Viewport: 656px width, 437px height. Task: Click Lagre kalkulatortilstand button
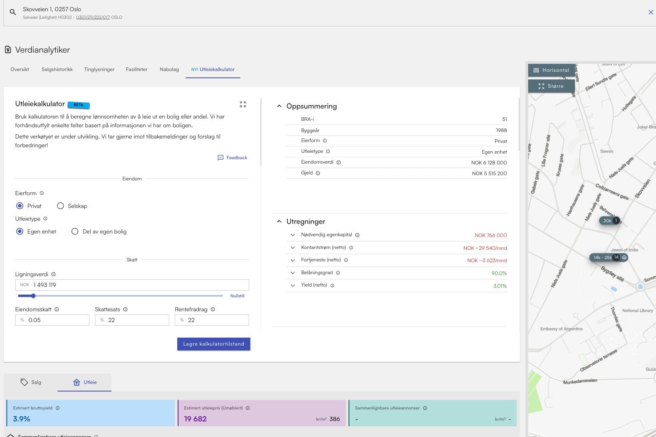(214, 344)
